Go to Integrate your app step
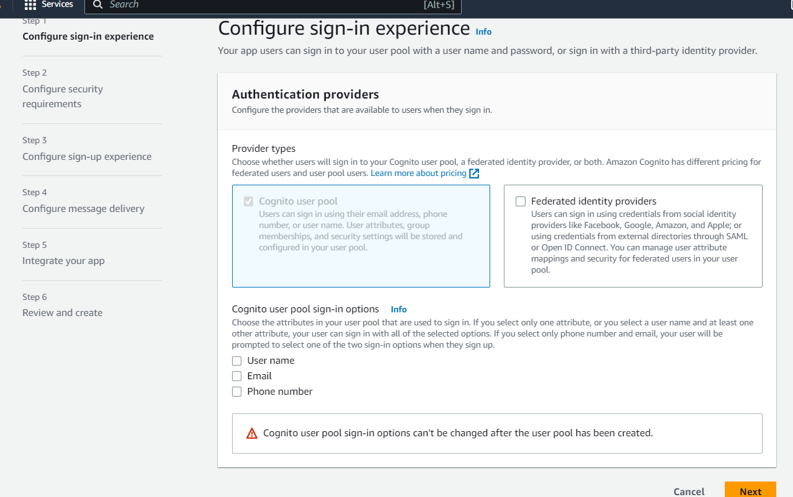The width and height of the screenshot is (793, 497). (63, 261)
